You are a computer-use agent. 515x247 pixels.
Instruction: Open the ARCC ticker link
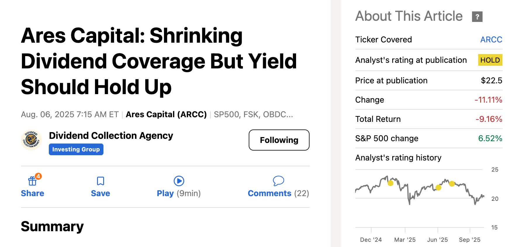pos(491,39)
